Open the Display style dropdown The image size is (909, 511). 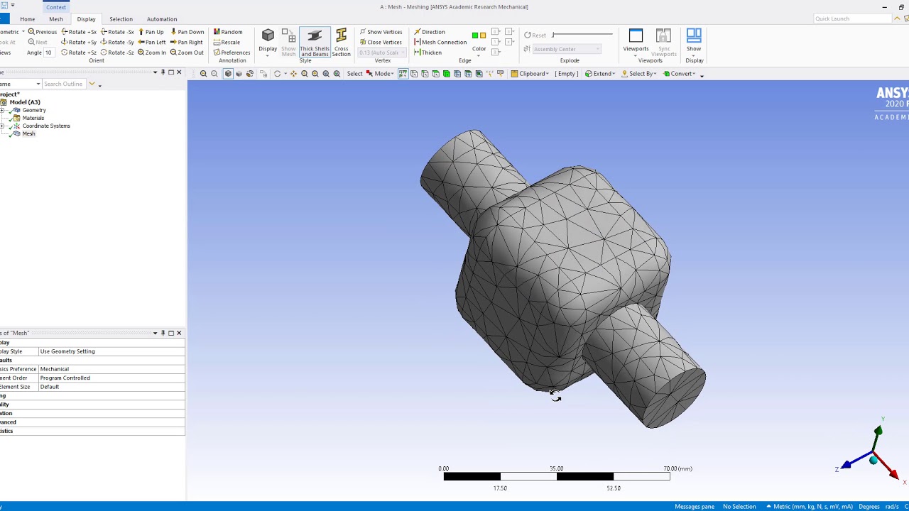click(x=268, y=43)
